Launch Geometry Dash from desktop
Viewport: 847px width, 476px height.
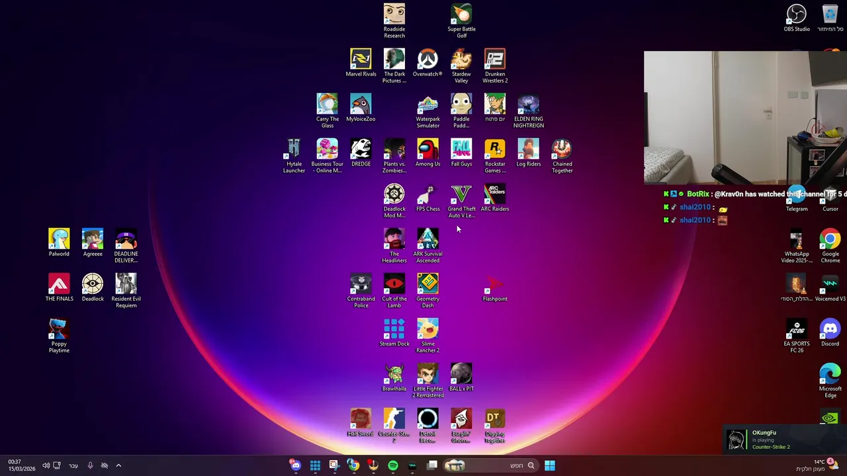tap(427, 291)
